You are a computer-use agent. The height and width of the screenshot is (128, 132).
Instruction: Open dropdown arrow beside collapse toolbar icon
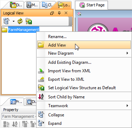click(14, 22)
